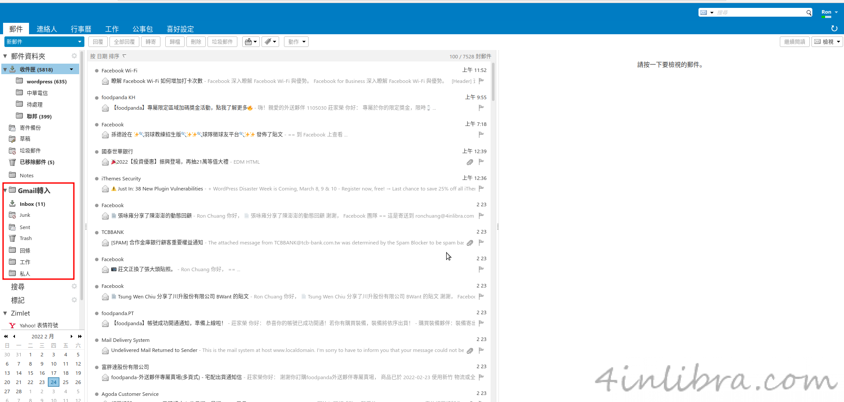Screen dimensions: 844x402
Task: Open Ron account menu
Action: [829, 12]
